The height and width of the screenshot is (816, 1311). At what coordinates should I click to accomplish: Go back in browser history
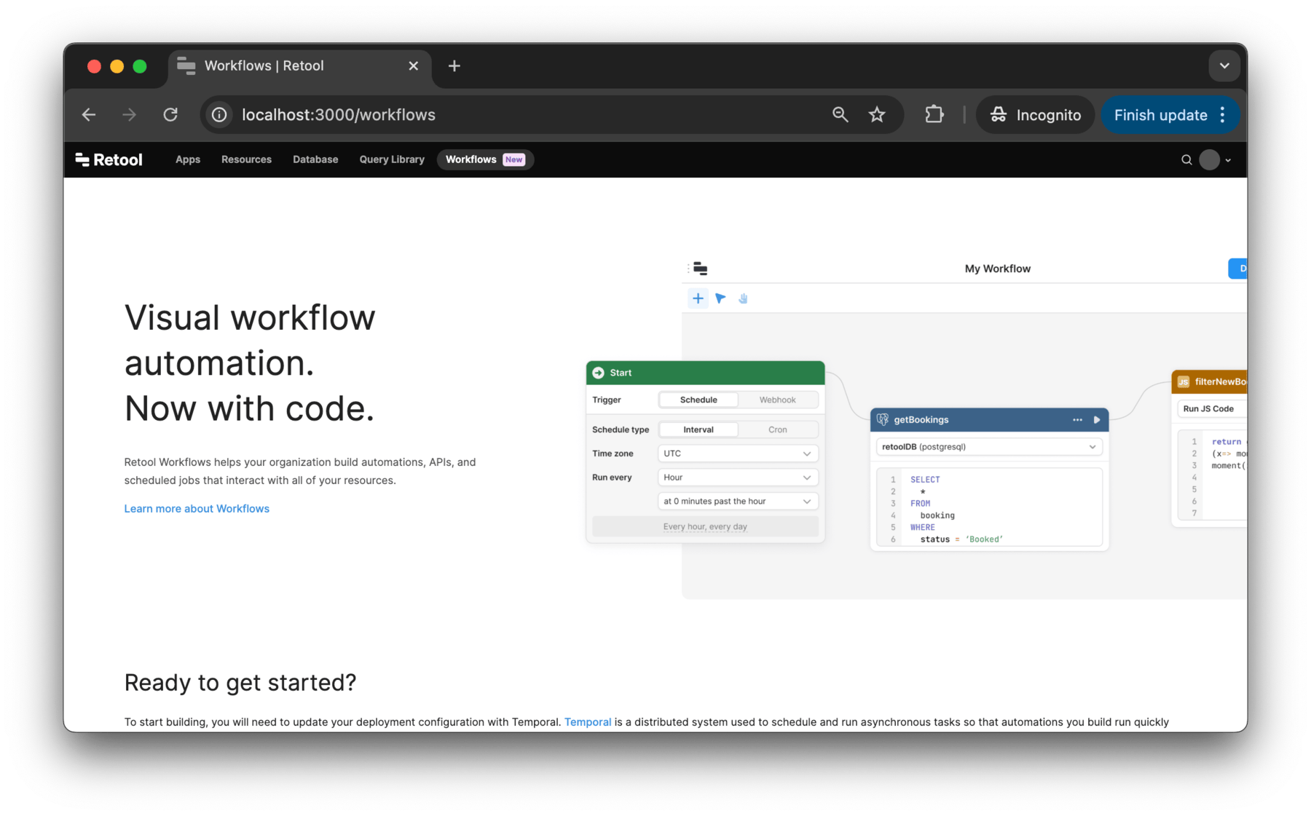tap(89, 114)
